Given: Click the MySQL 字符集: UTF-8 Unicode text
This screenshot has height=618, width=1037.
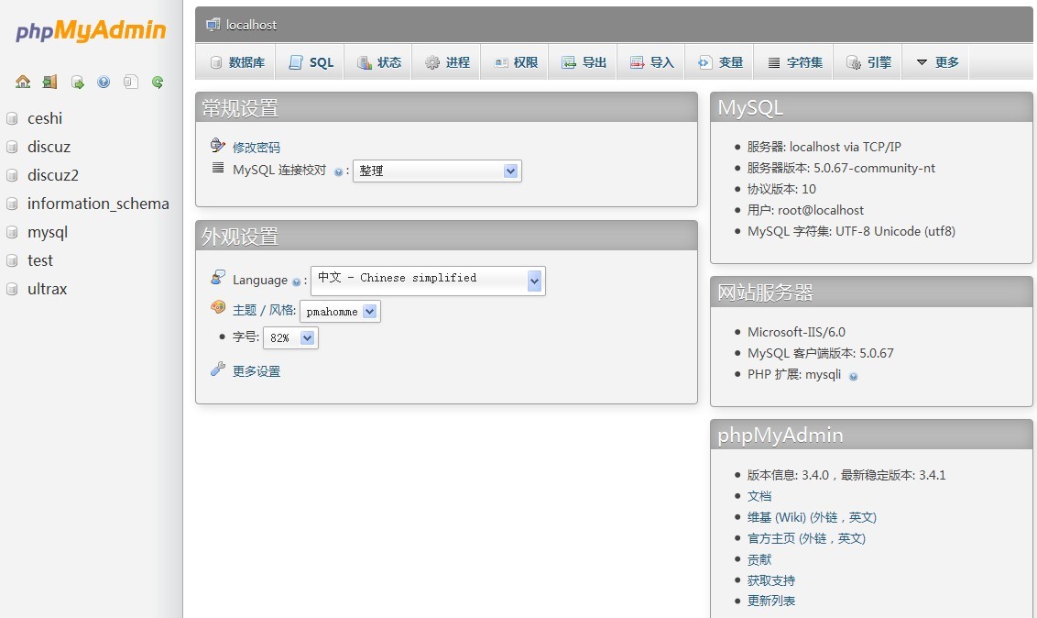Looking at the screenshot, I should pyautogui.click(x=851, y=232).
